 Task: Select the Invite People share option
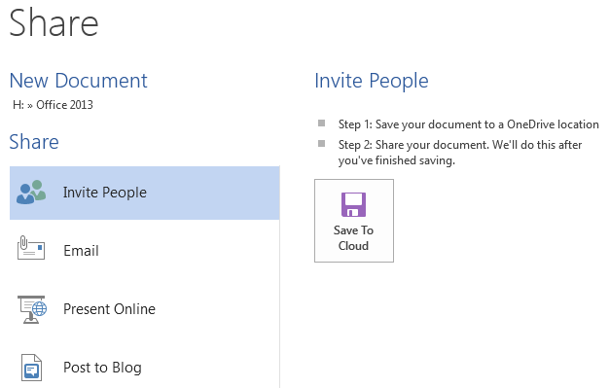coord(145,193)
